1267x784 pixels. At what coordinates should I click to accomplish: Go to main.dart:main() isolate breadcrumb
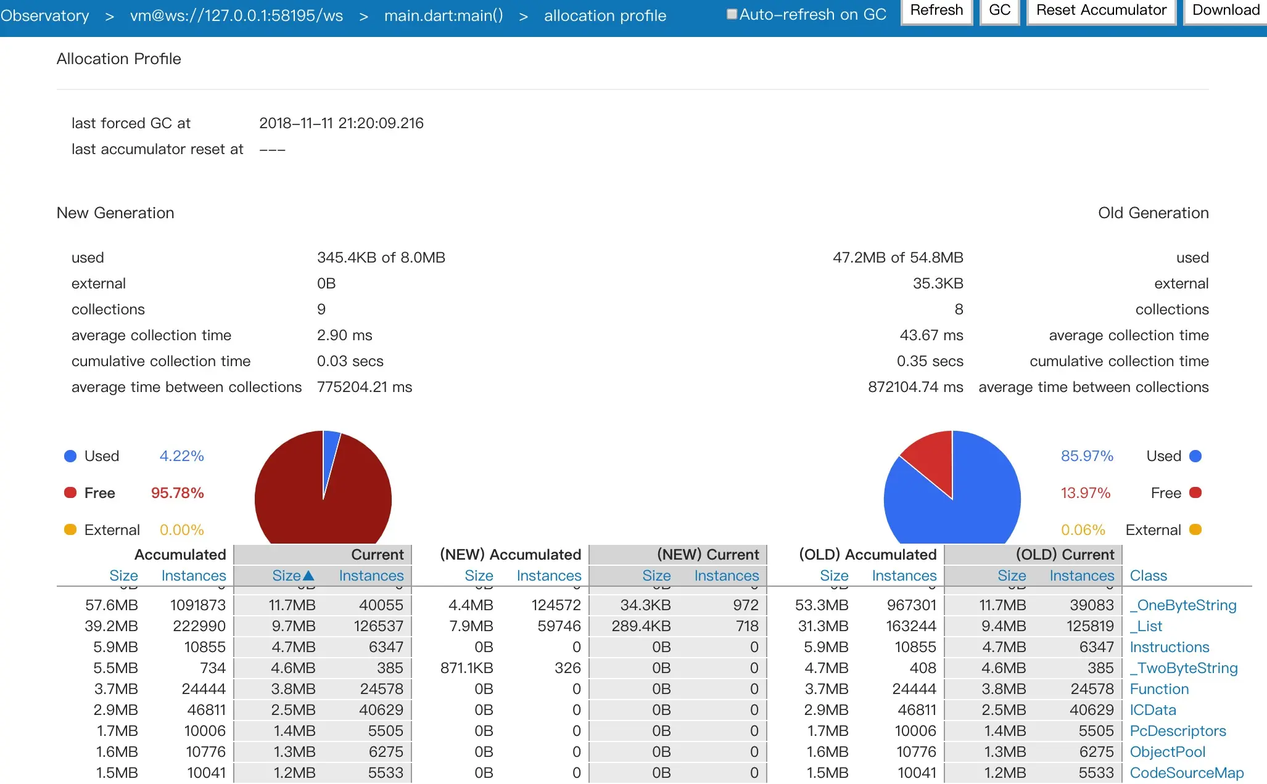pyautogui.click(x=444, y=15)
